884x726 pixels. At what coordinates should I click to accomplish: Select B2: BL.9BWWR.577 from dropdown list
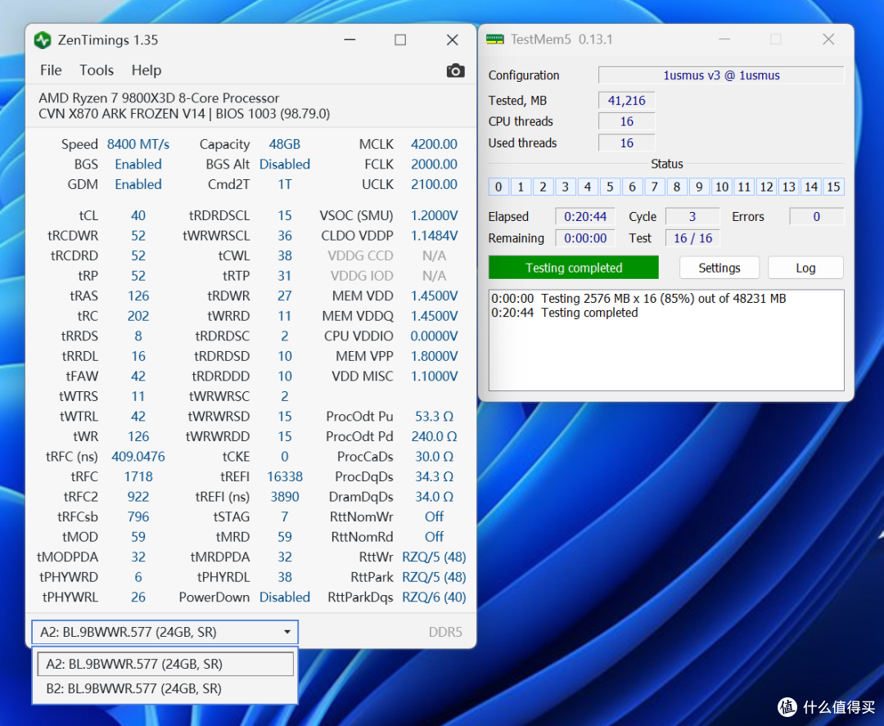165,688
